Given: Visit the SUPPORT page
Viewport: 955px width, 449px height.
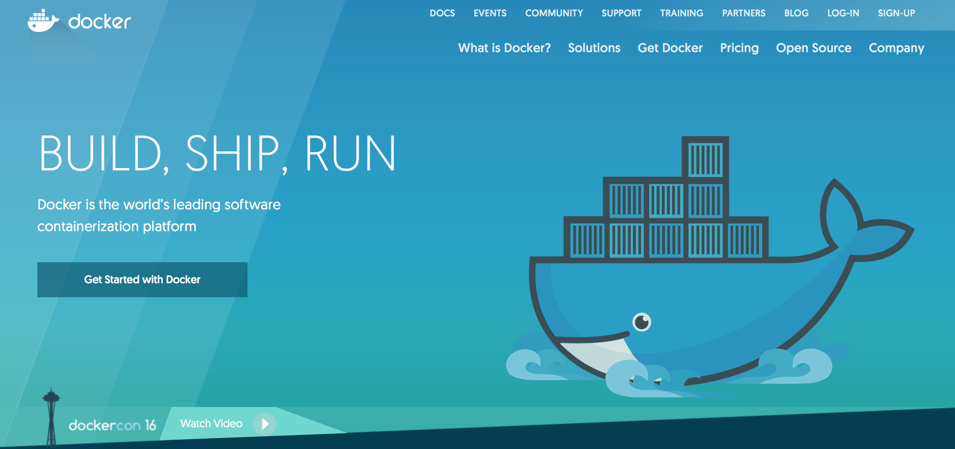Looking at the screenshot, I should [621, 13].
